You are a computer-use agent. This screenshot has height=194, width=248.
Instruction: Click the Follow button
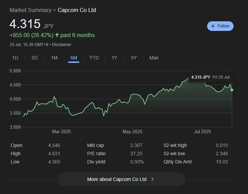pos(220,26)
